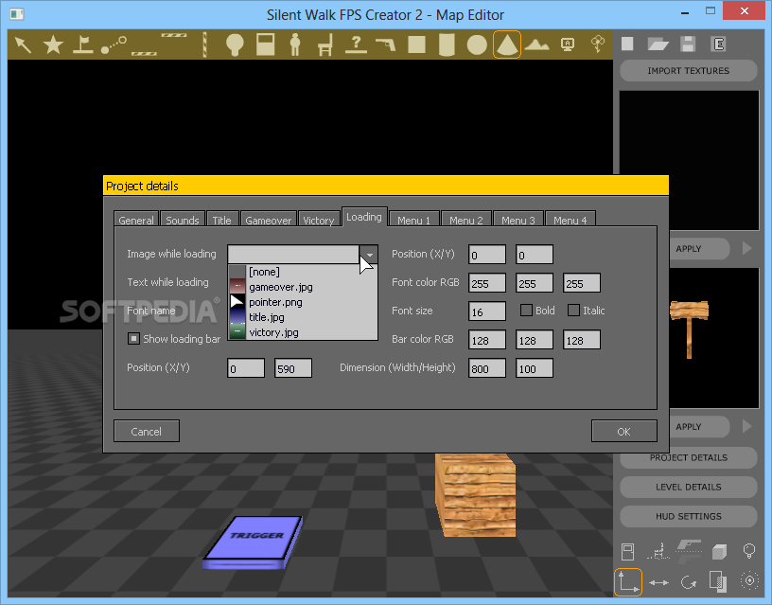Switch to the Menu 2 tab
Viewport: 772px width, 605px height.
465,220
